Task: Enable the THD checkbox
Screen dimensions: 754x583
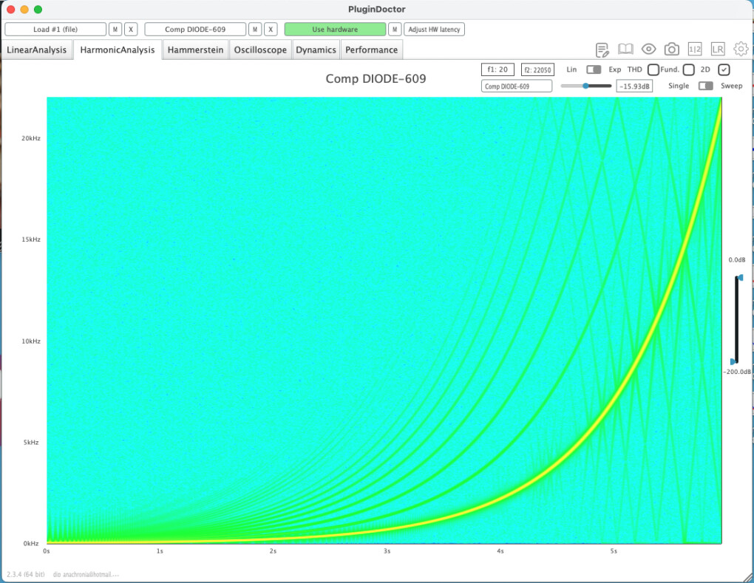Action: tap(653, 69)
